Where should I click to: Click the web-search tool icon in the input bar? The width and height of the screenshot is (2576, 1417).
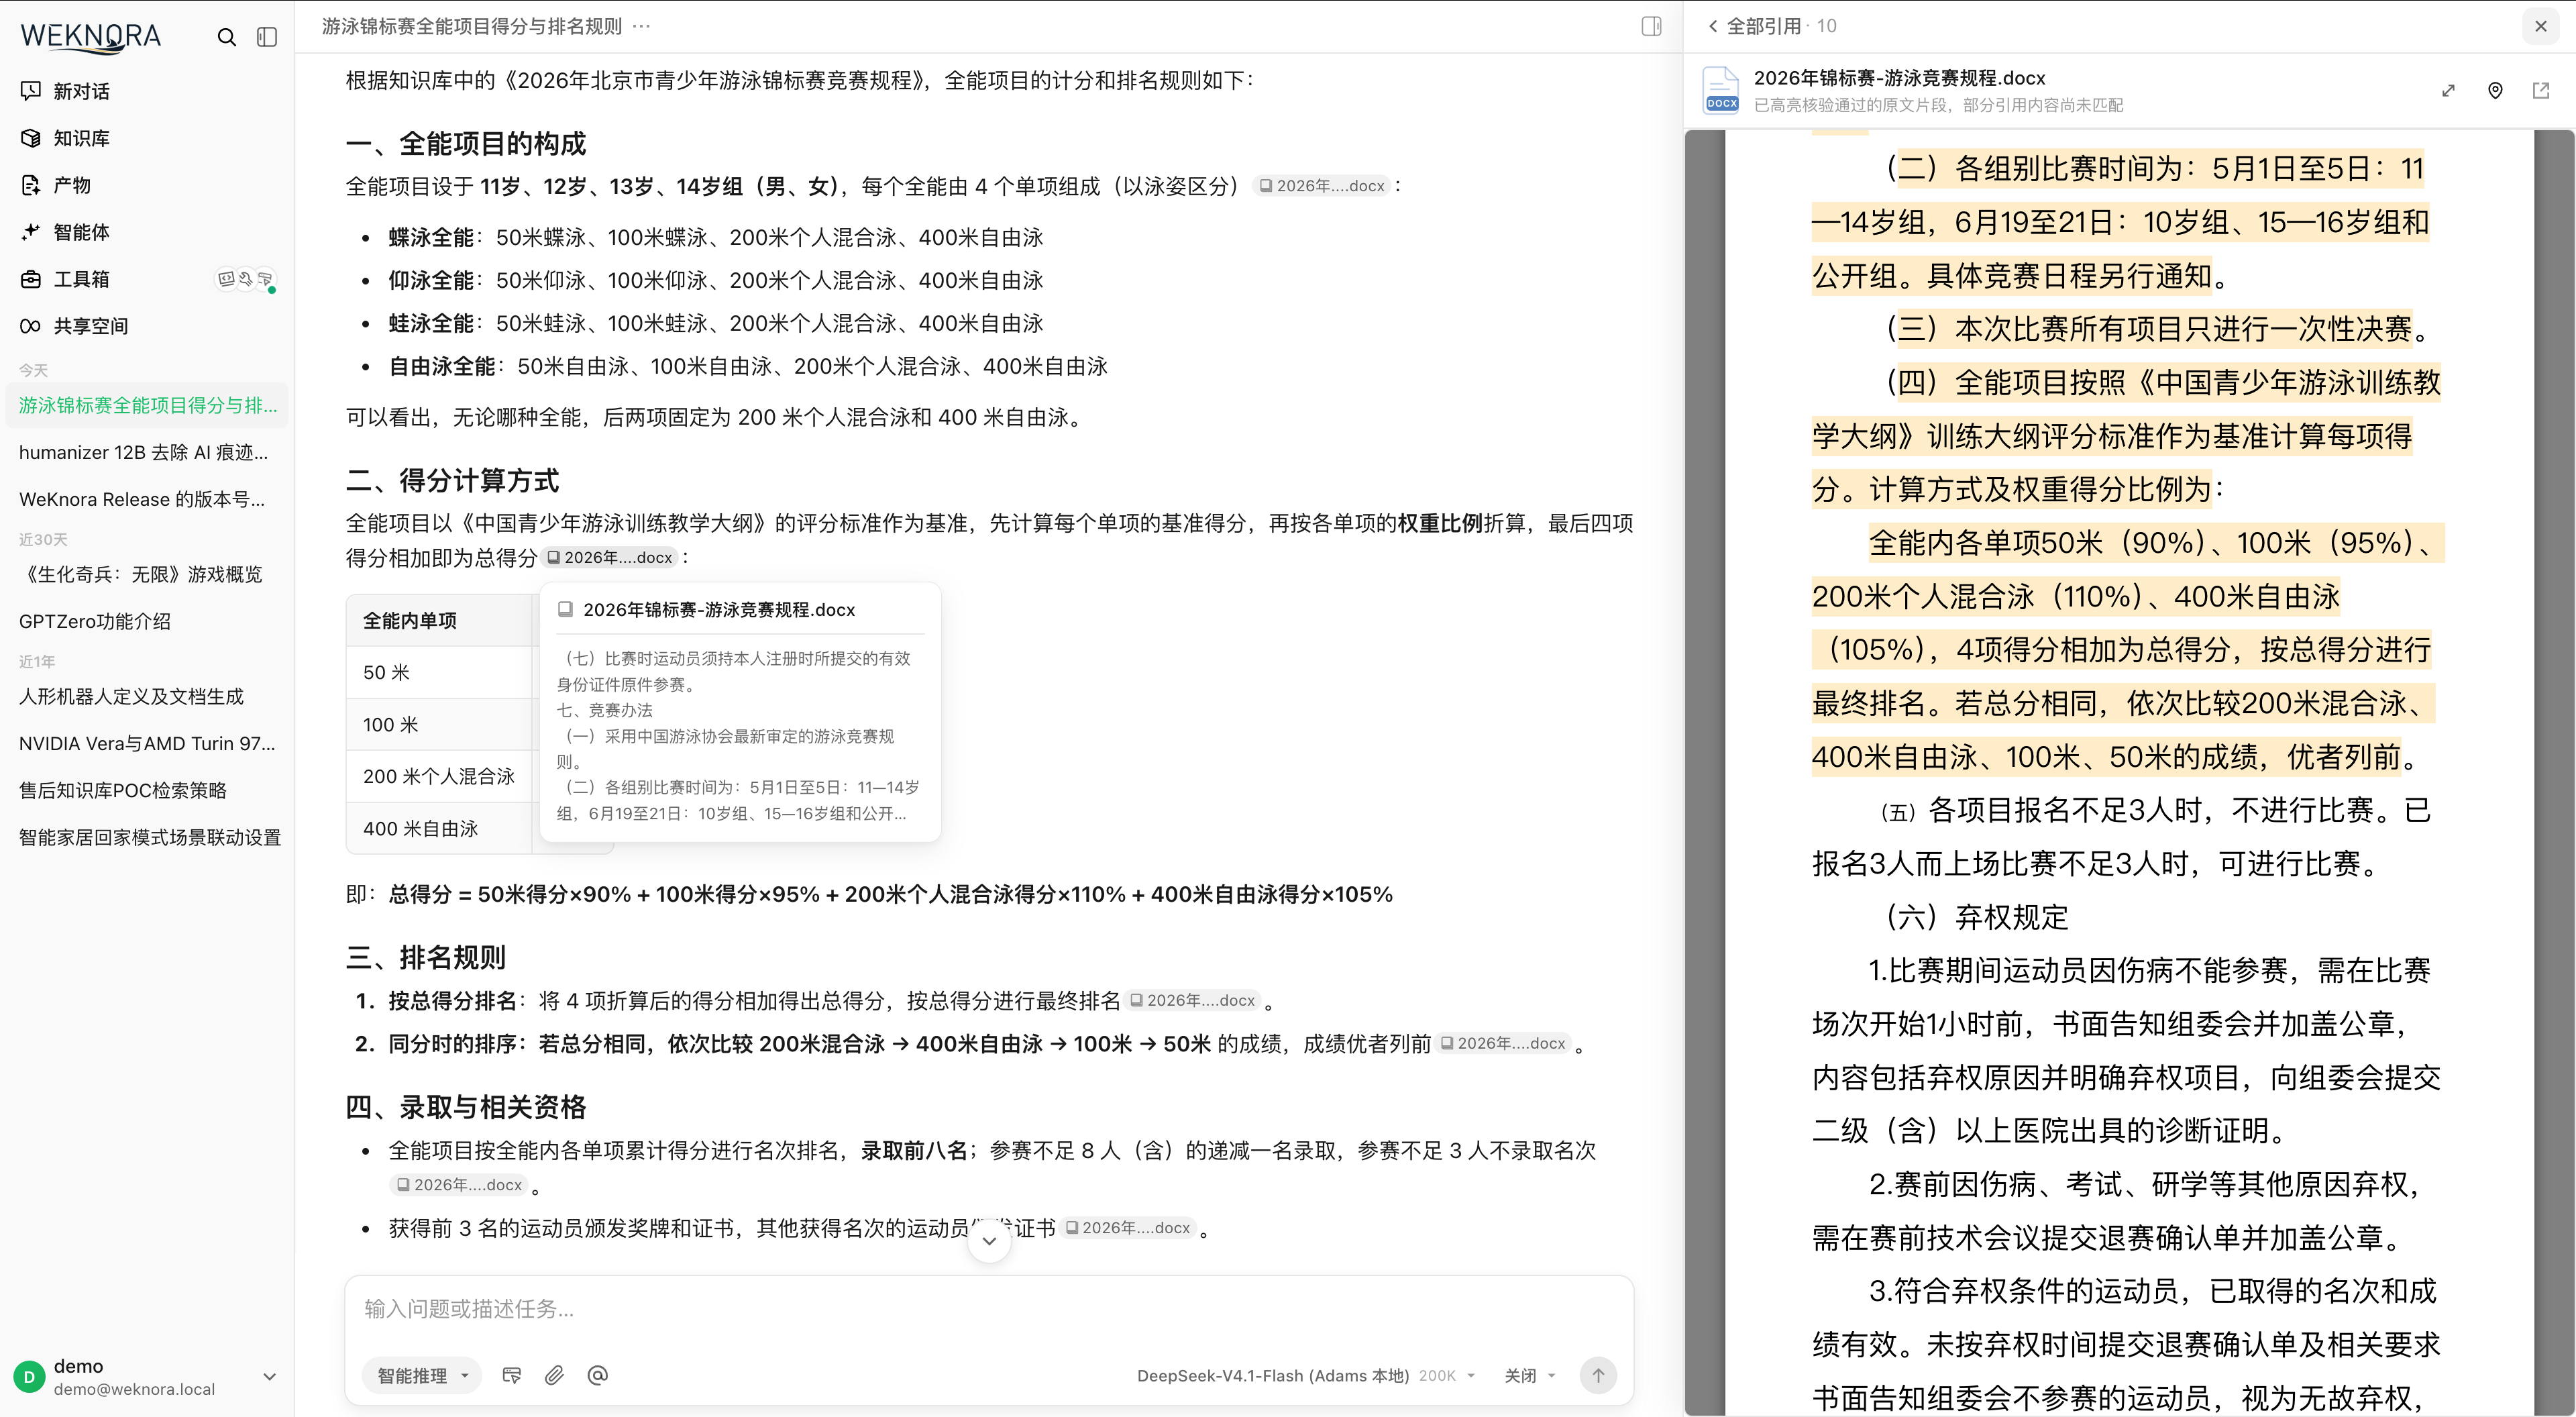tap(512, 1376)
